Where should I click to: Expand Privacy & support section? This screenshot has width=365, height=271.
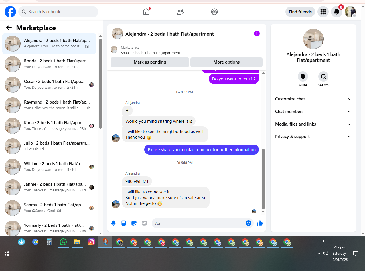point(313,137)
